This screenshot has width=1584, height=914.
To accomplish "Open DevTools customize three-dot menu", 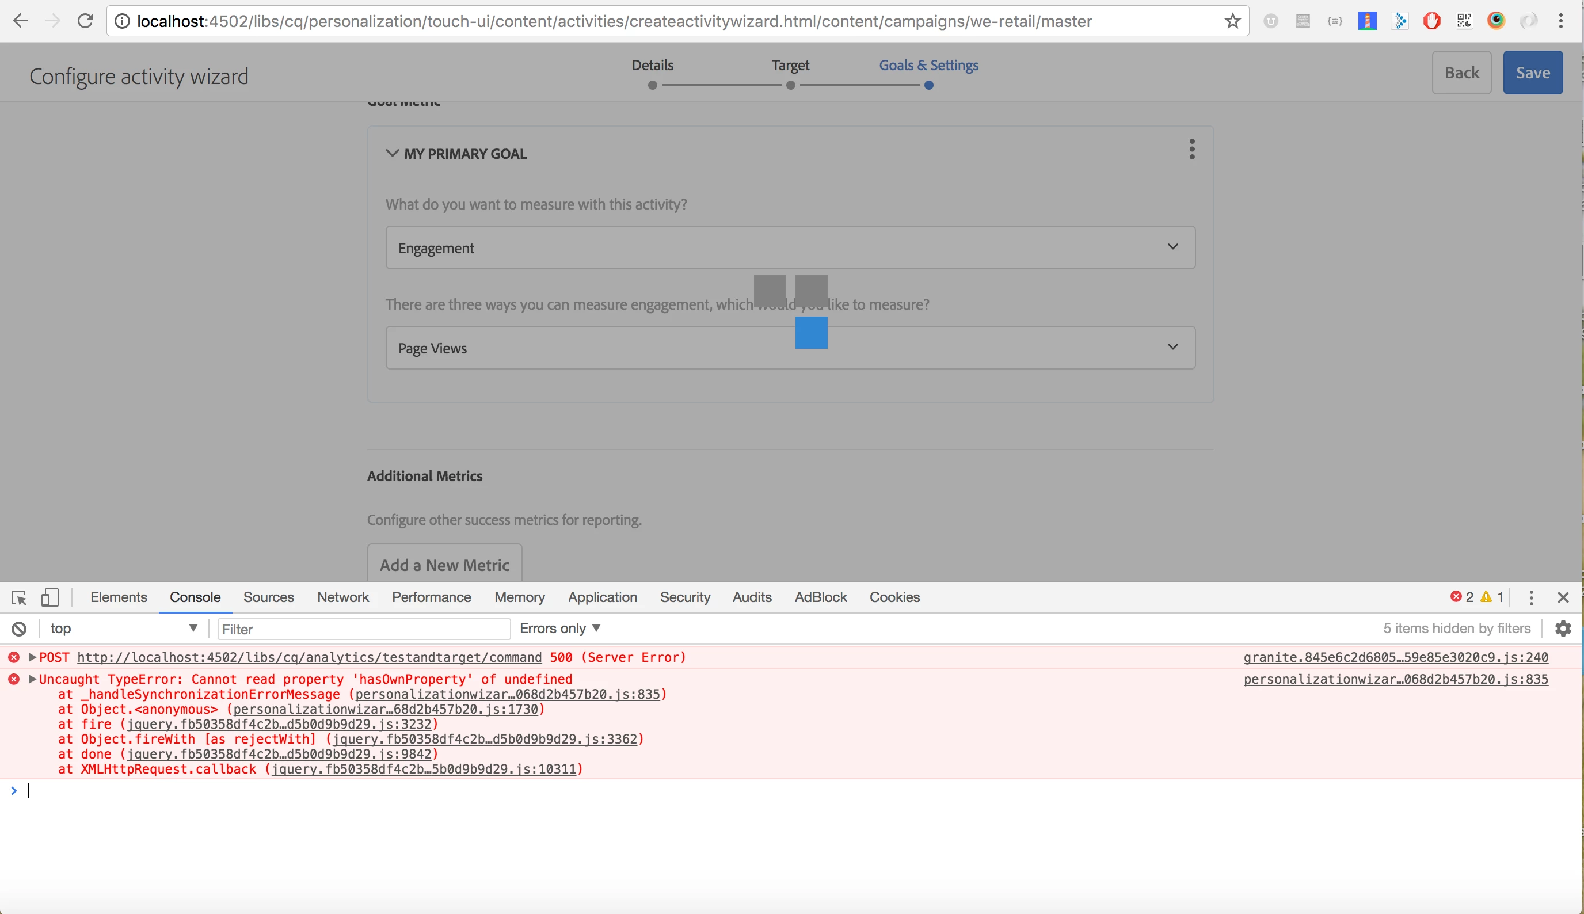I will pyautogui.click(x=1531, y=597).
